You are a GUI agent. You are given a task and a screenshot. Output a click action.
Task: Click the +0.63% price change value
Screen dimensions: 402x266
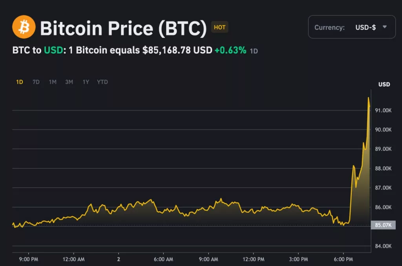click(230, 50)
